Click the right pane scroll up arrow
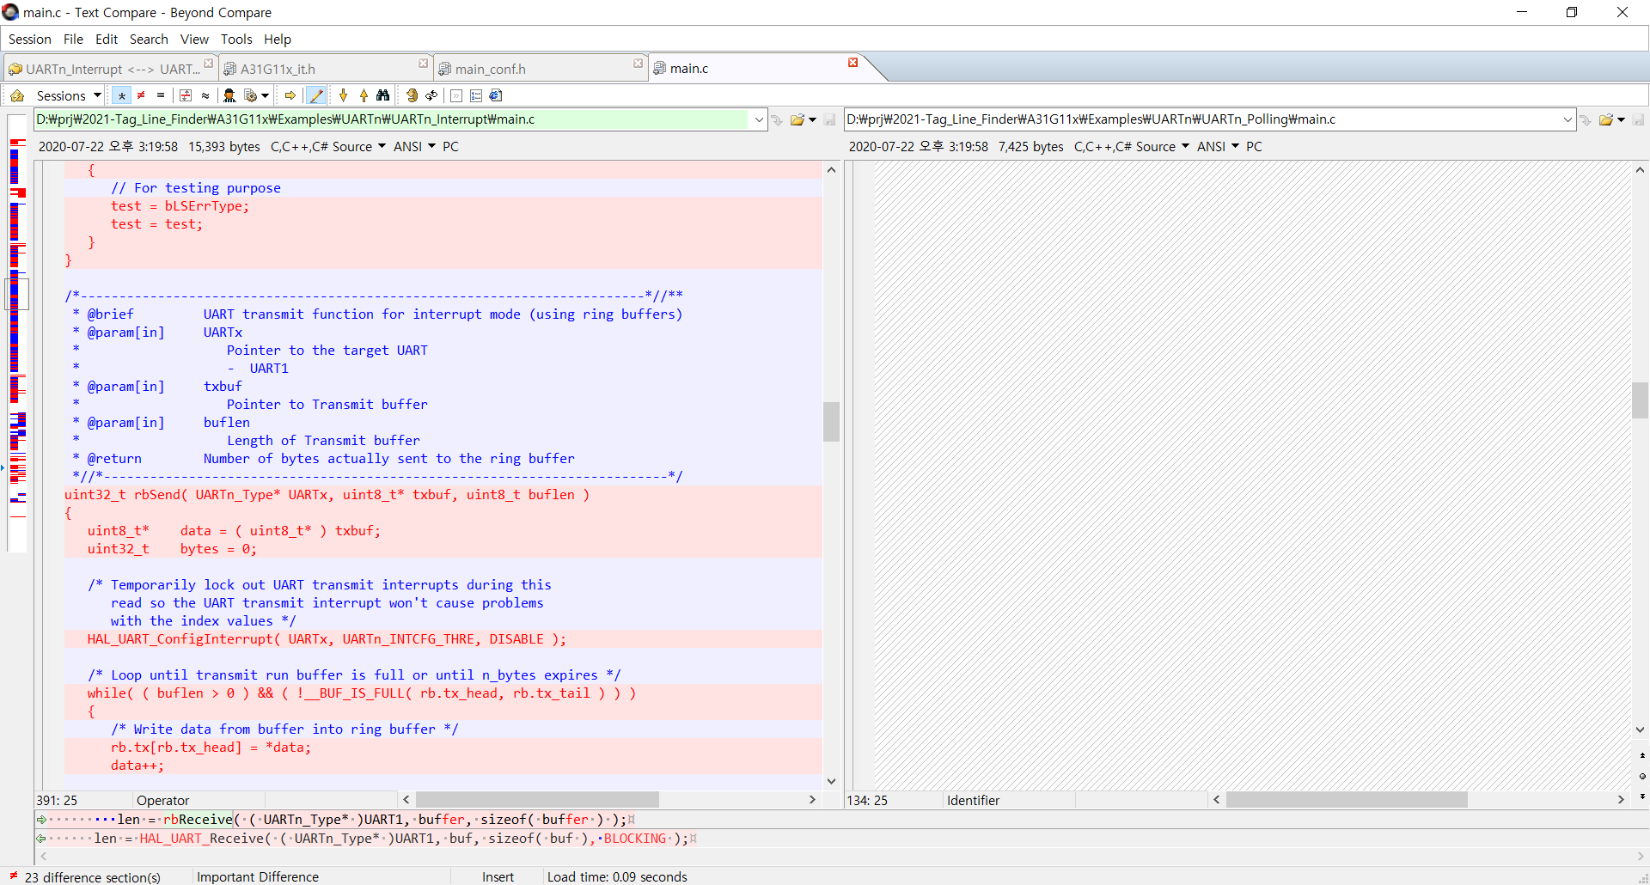1650x885 pixels. tap(1640, 170)
